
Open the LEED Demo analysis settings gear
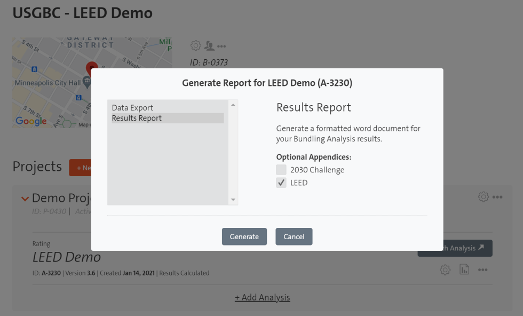click(445, 270)
